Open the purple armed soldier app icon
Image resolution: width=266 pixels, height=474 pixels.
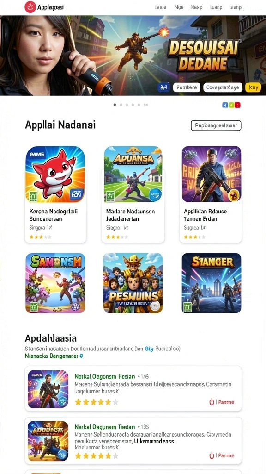point(212,175)
